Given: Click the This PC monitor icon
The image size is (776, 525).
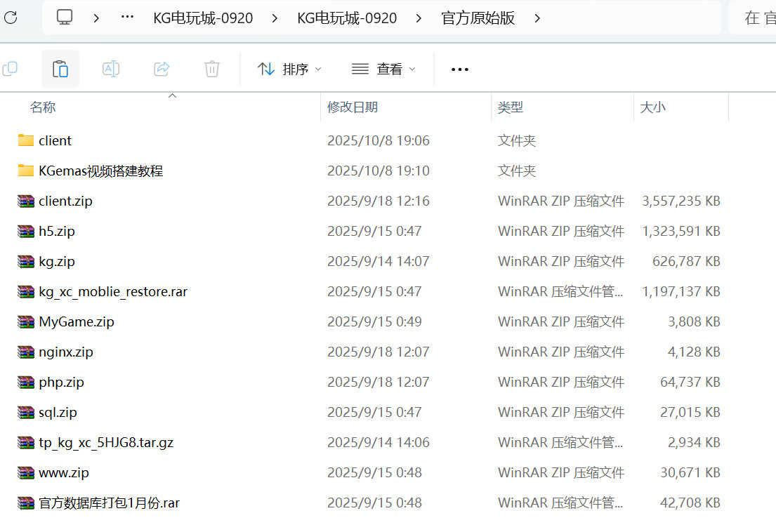Looking at the screenshot, I should [65, 18].
